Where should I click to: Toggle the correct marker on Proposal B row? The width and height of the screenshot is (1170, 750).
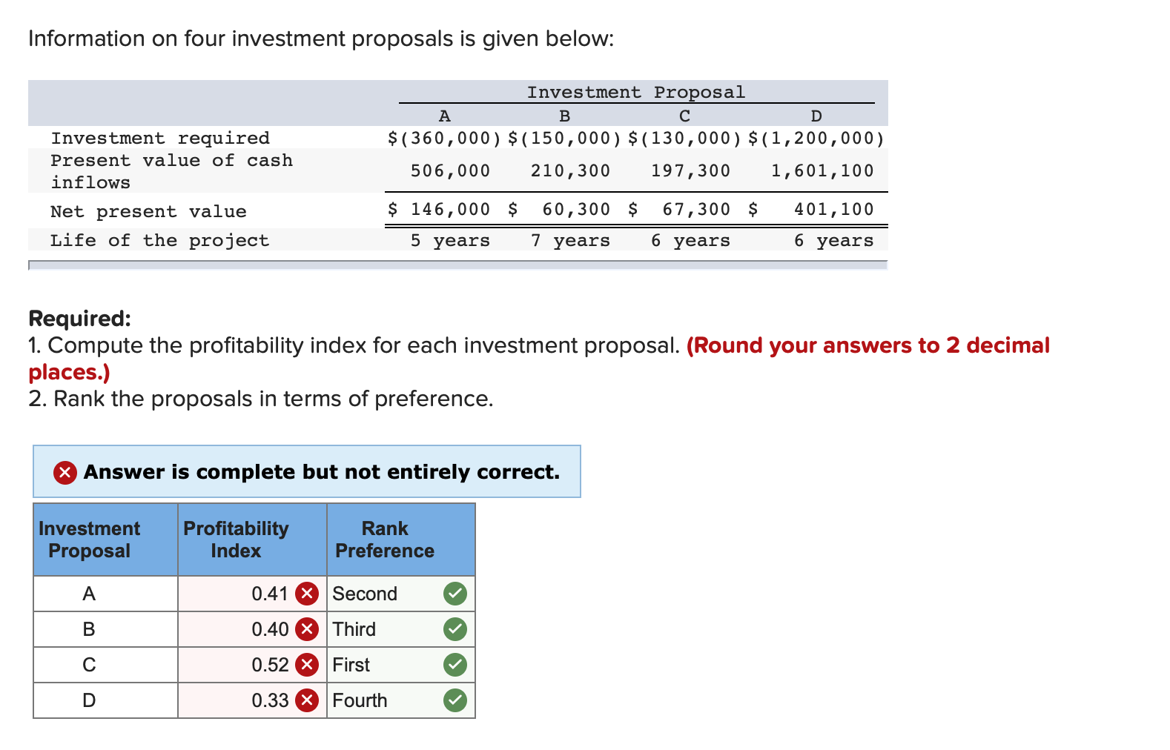tap(455, 629)
